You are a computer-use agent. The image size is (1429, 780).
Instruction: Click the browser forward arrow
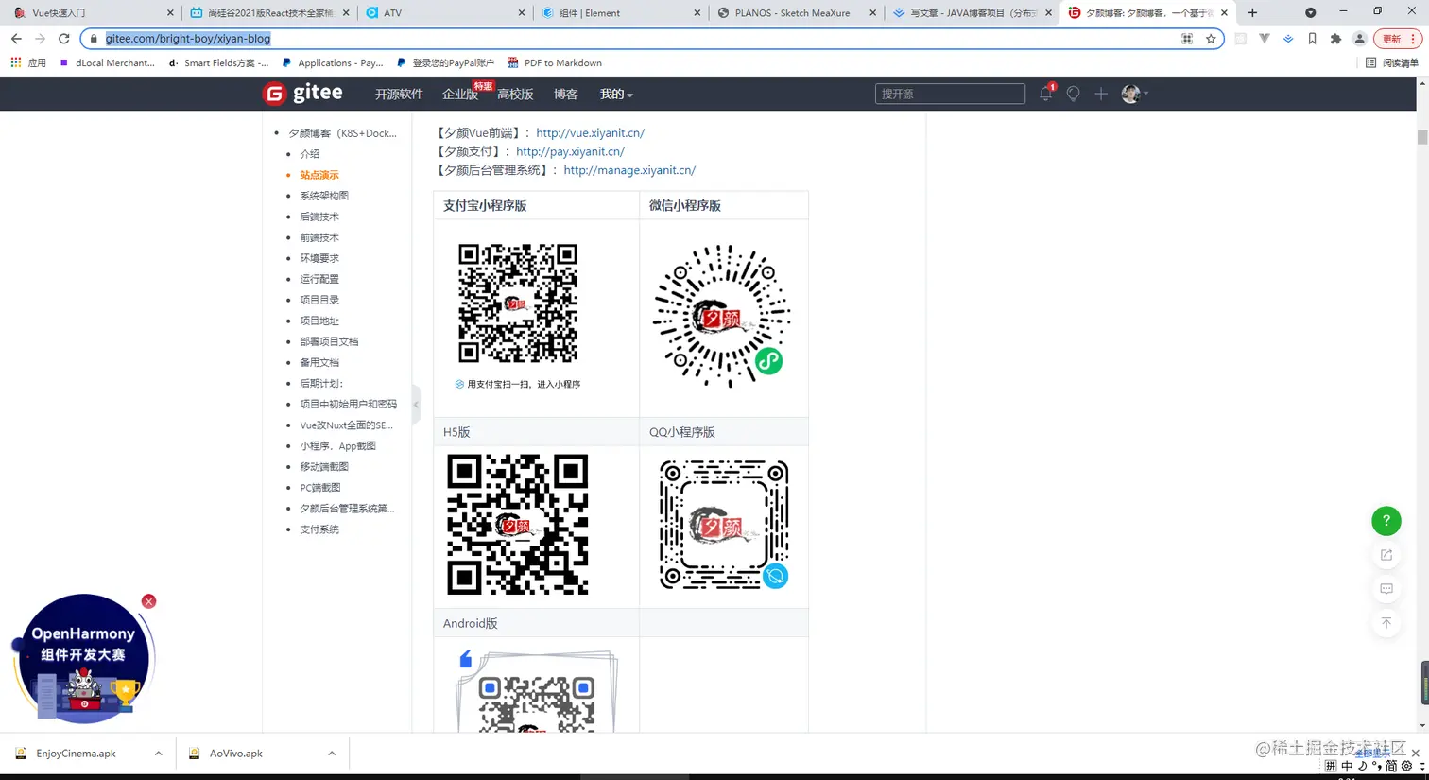click(40, 39)
